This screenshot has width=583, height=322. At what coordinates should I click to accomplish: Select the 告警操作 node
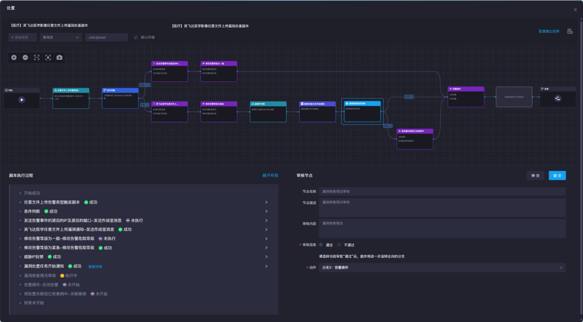pyautogui.click(x=466, y=97)
